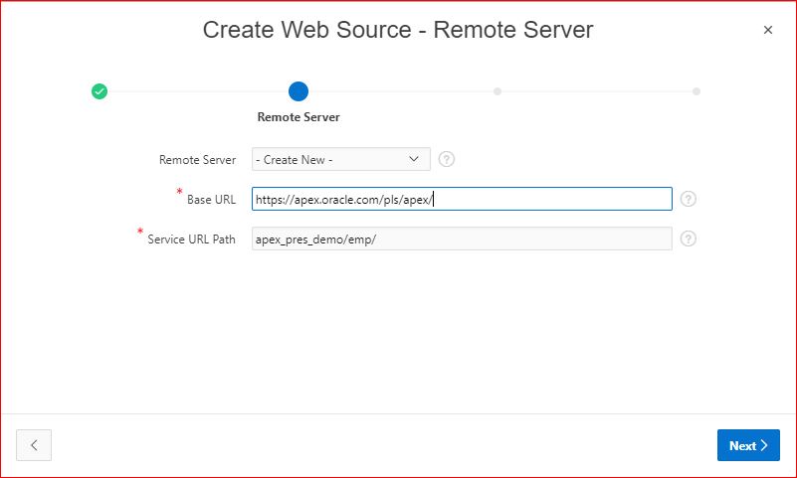Click the Service URL Path field

coord(462,239)
